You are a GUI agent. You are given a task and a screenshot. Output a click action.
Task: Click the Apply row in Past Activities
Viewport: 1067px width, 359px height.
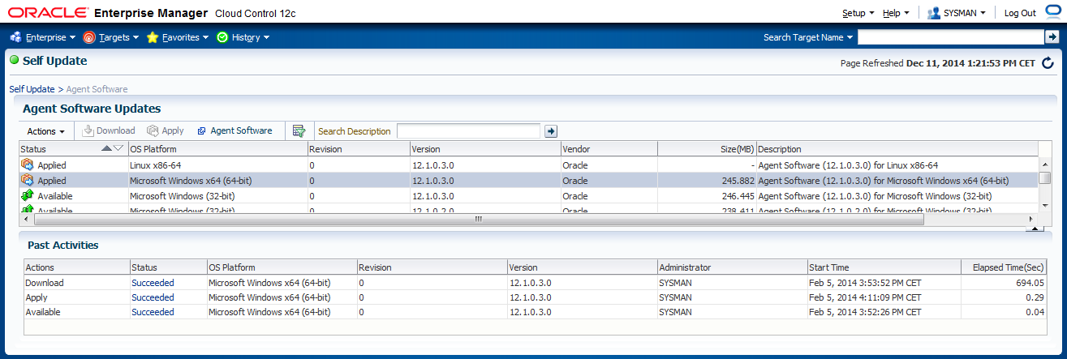coord(535,297)
